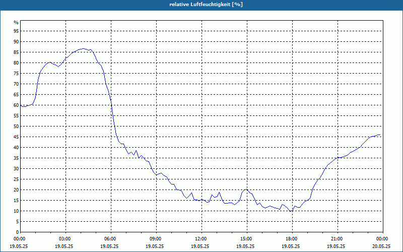
Task: Click the title "relative Luftfeuchtigkeit [%]"
Action: click(206, 5)
